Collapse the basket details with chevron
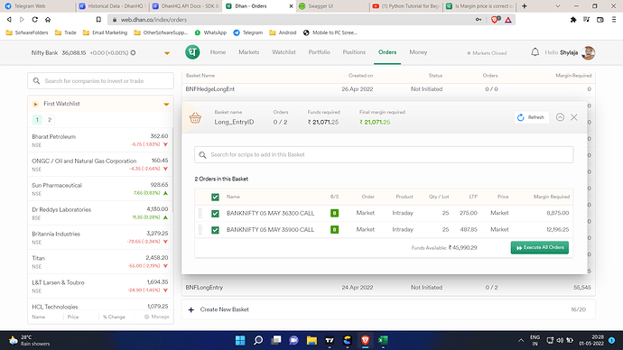This screenshot has height=350, width=623. [560, 117]
